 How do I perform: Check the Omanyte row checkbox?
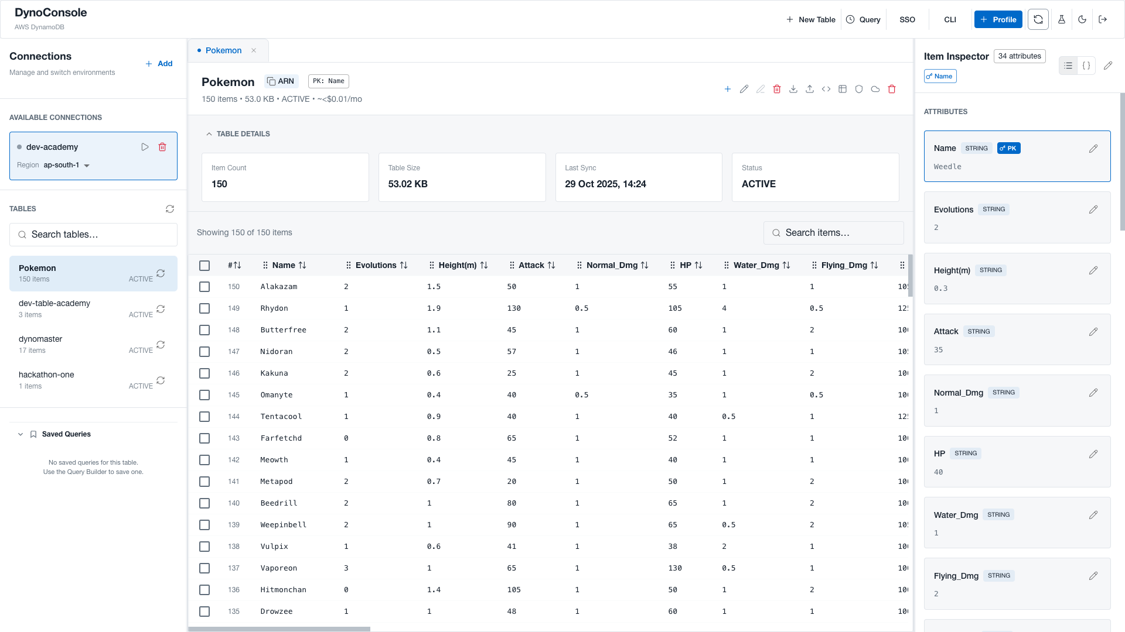pos(204,395)
